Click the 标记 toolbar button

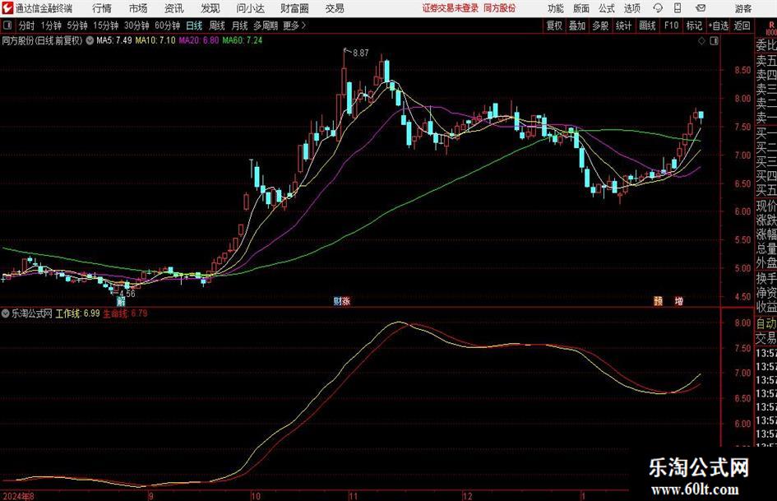694,26
